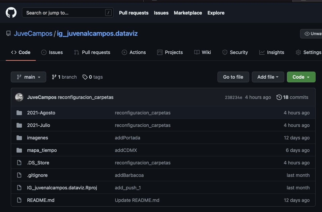Open commit hash 238234e

point(233,98)
